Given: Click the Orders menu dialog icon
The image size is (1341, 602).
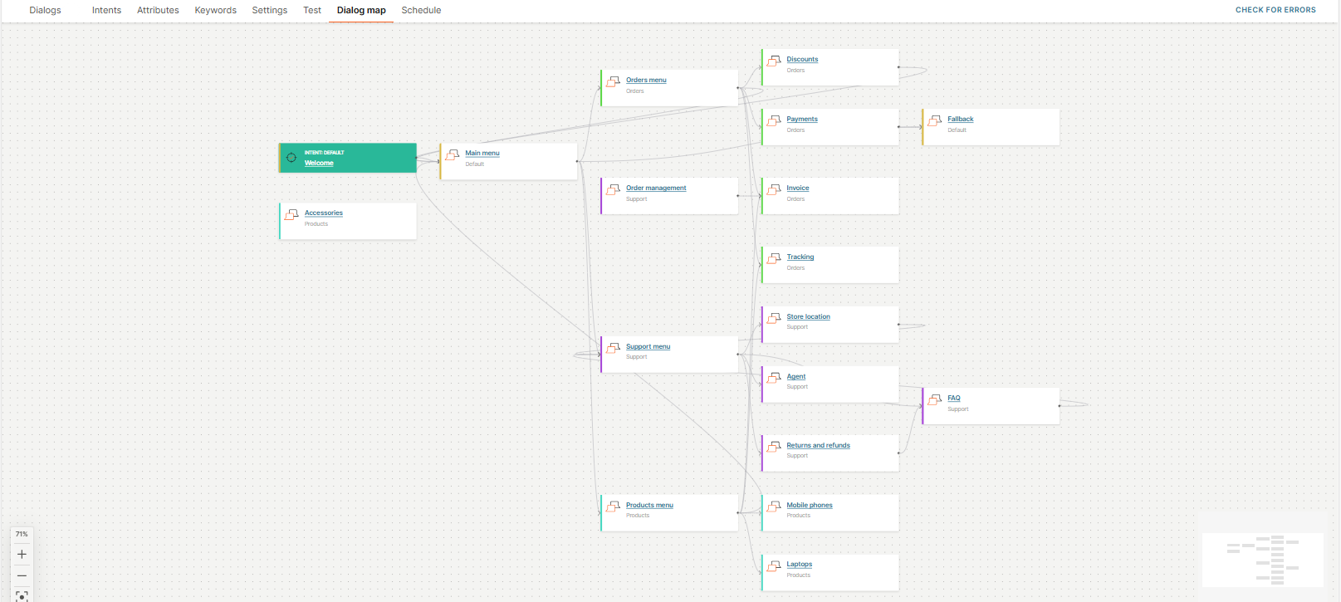Looking at the screenshot, I should 614,81.
